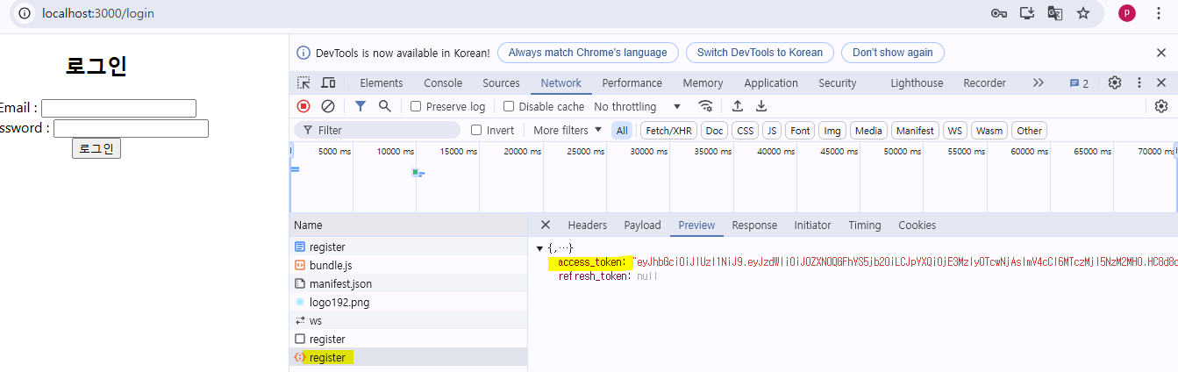This screenshot has height=372, width=1178.
Task: Click the Password input field
Action: (131, 128)
